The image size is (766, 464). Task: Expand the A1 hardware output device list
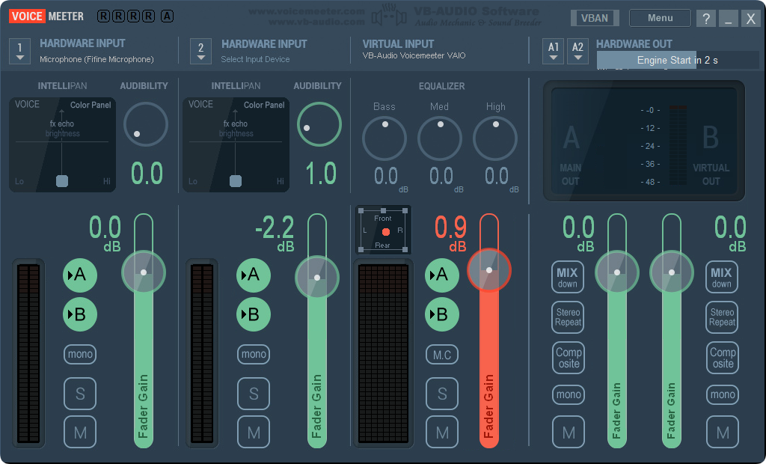pos(554,51)
